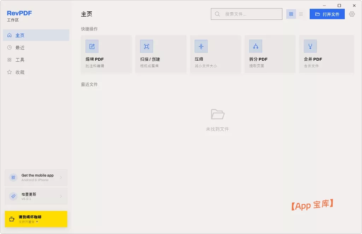
Task: Click the coffee cup icon
Action: click(12, 219)
